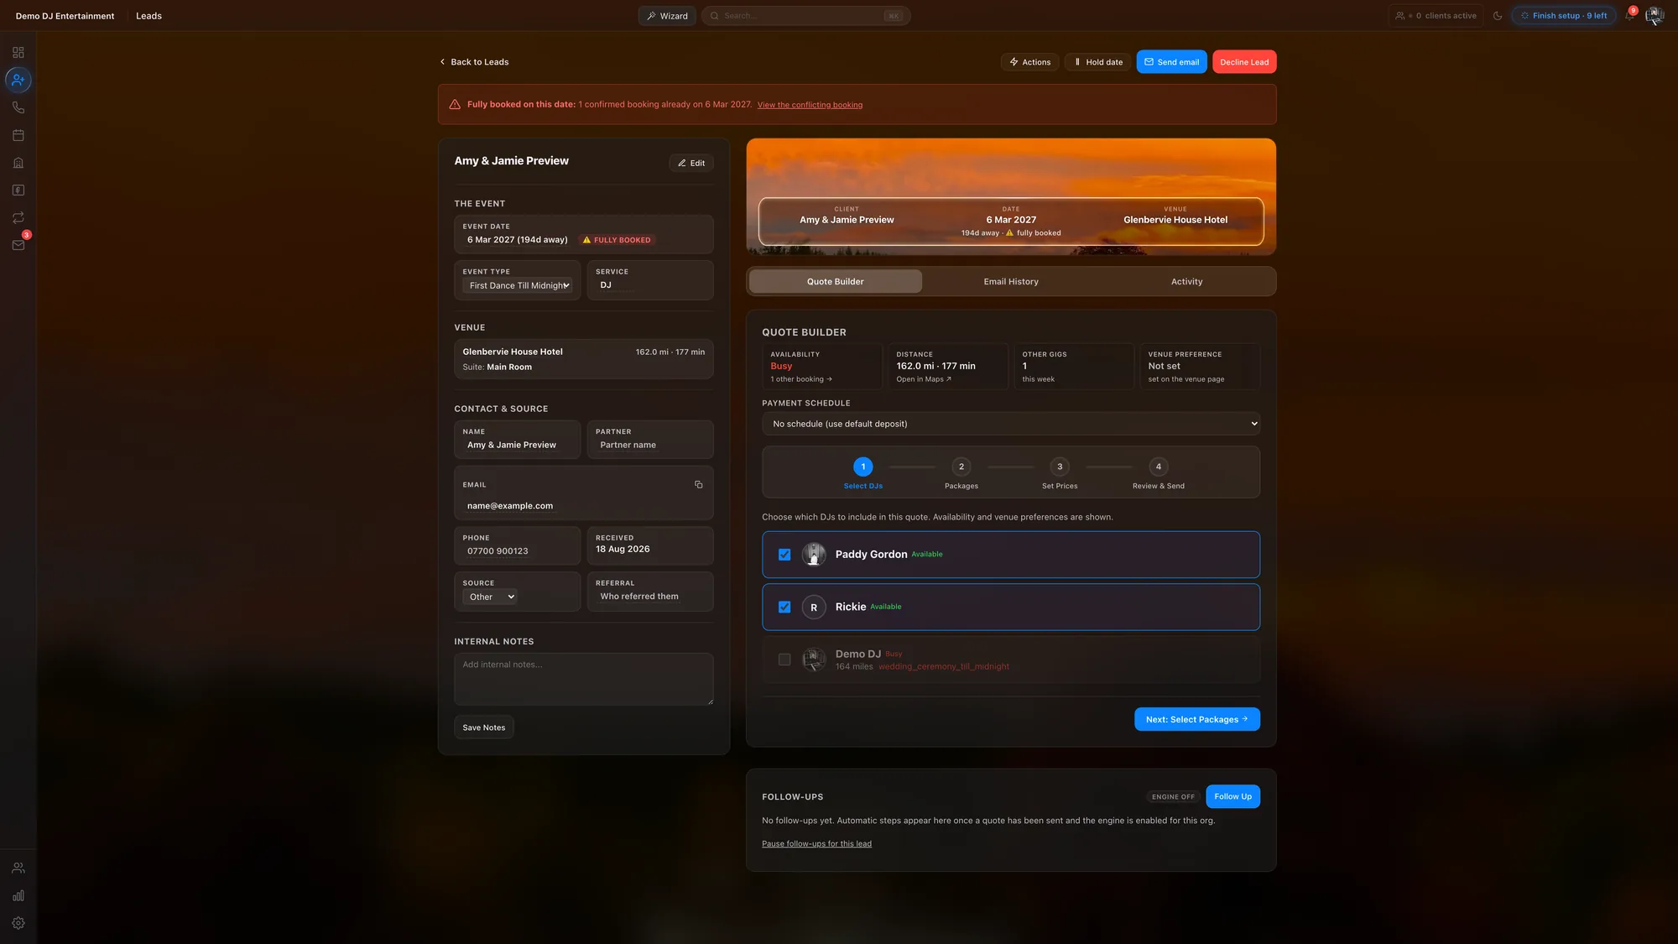Open the Leads icon in sidebar
The image size is (1678, 944).
coord(18,80)
